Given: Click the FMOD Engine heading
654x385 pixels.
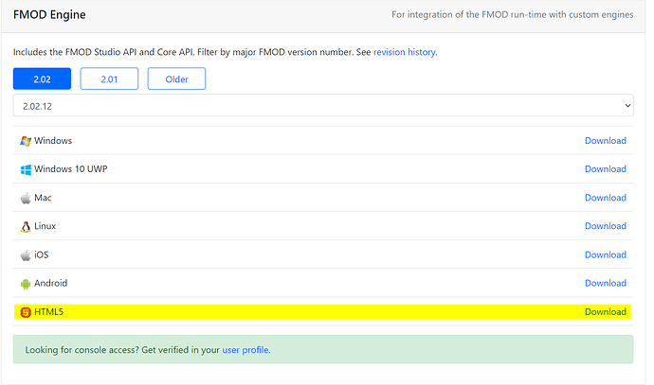Looking at the screenshot, I should pos(49,15).
